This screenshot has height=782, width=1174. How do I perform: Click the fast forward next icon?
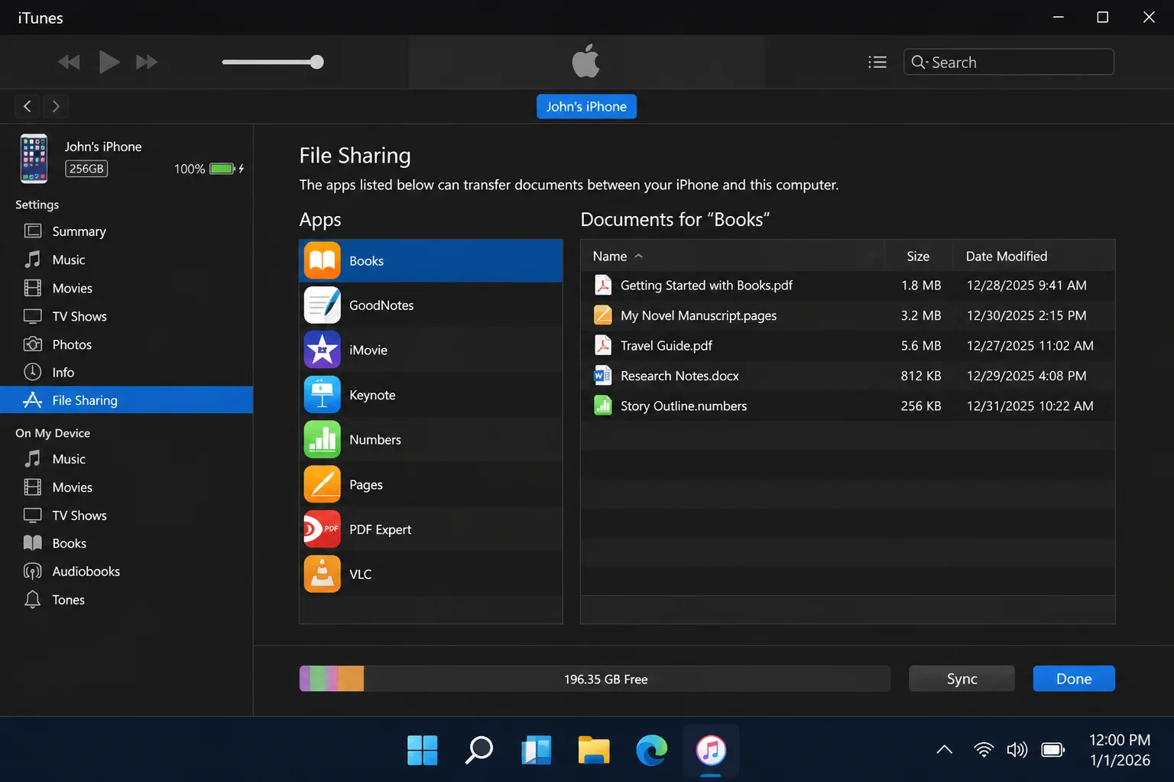pyautogui.click(x=147, y=62)
